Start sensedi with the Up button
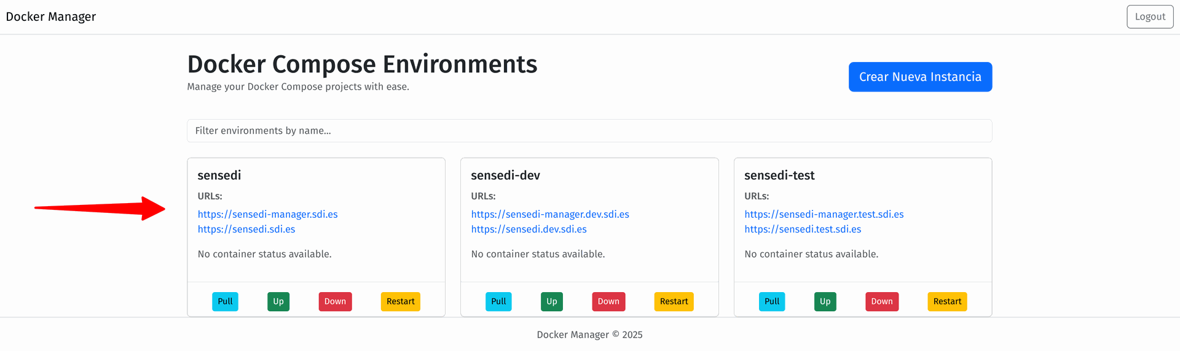Viewport: 1180px width, 351px height. click(278, 301)
